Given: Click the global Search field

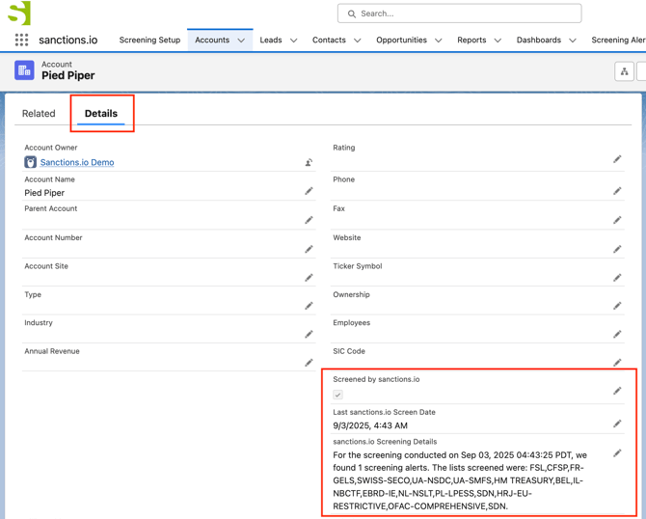Looking at the screenshot, I should (459, 14).
